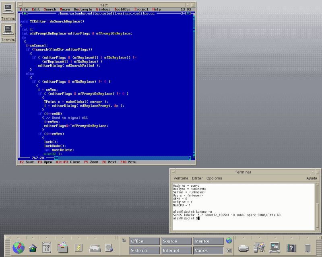Lock the screen using the padlock icon
The image size is (322, 257).
(124, 240)
